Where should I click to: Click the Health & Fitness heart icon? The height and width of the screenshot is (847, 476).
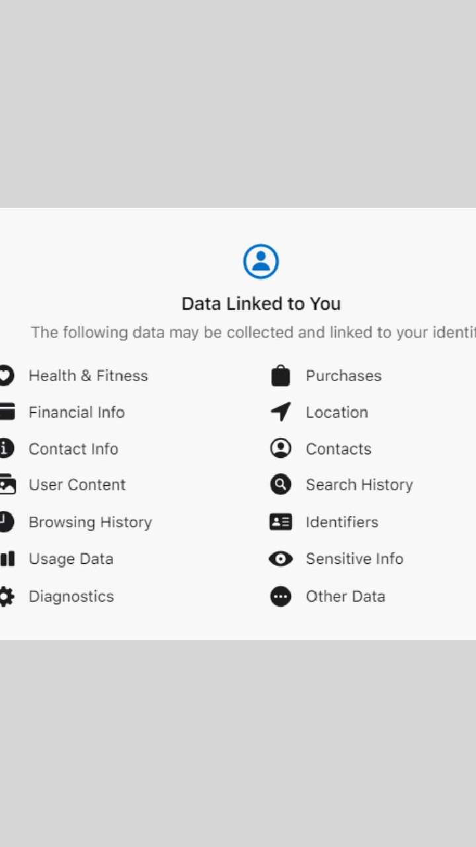[5, 376]
